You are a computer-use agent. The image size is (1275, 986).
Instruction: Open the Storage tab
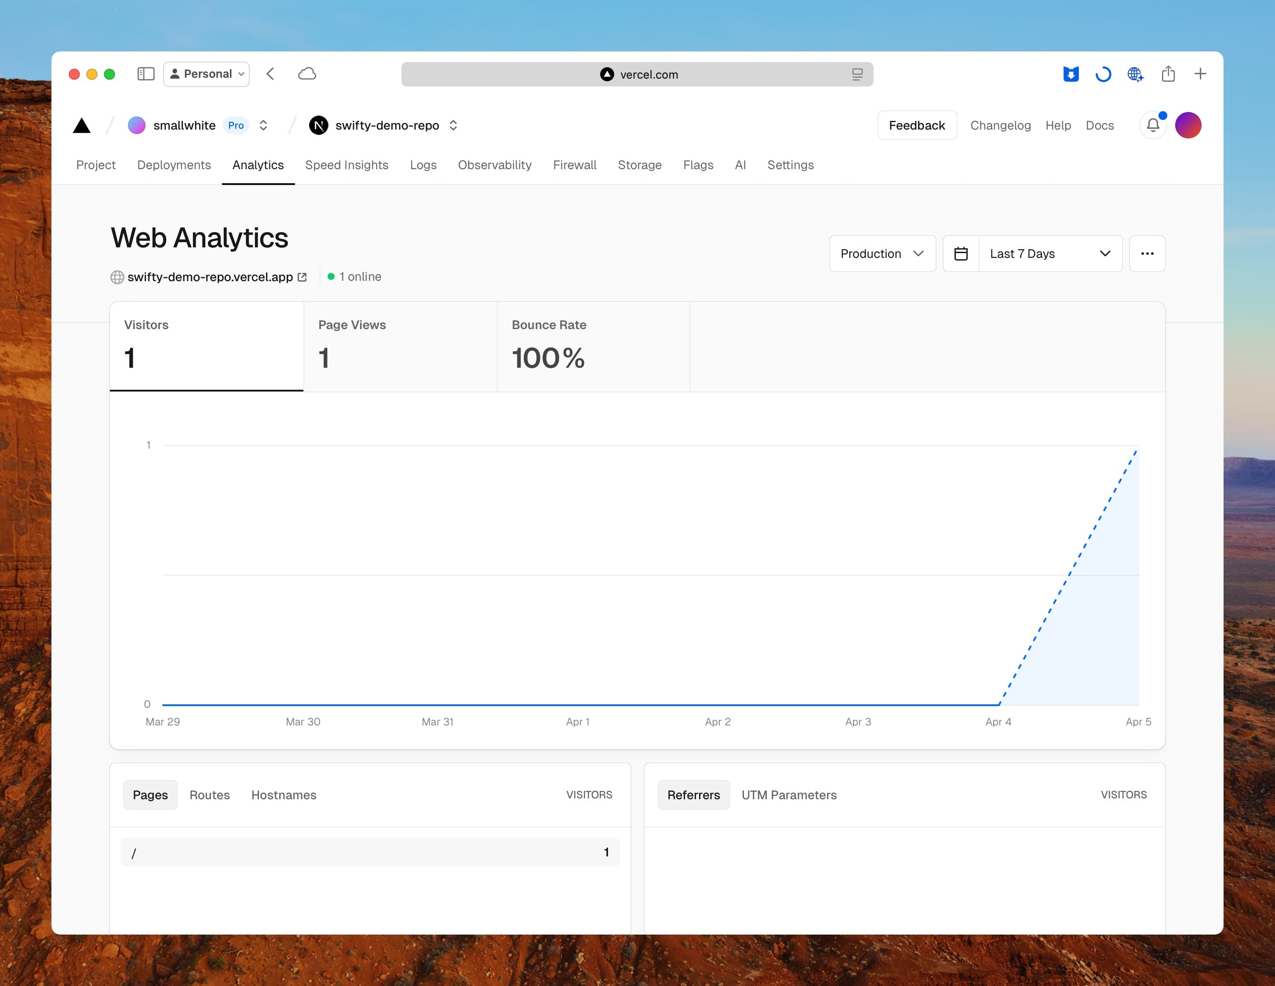click(x=639, y=165)
